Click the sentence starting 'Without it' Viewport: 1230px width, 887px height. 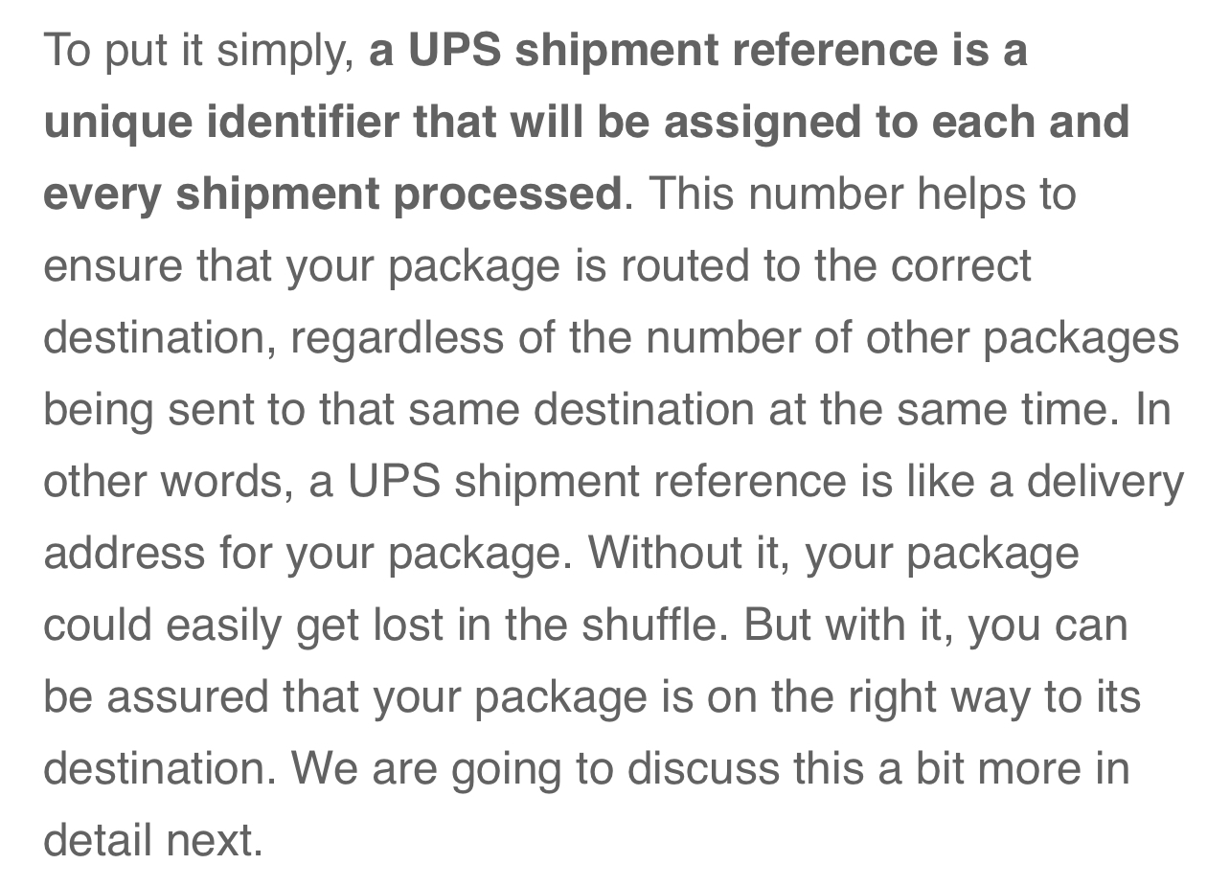(x=833, y=554)
